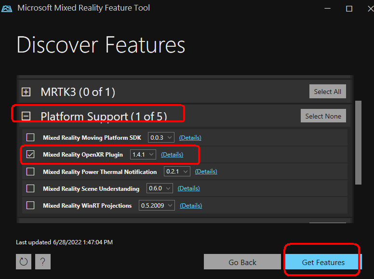Maximize the Feature Tool window
The height and width of the screenshot is (279, 374).
349,9
